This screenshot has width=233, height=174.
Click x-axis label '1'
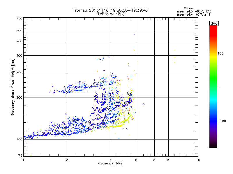[23, 160]
